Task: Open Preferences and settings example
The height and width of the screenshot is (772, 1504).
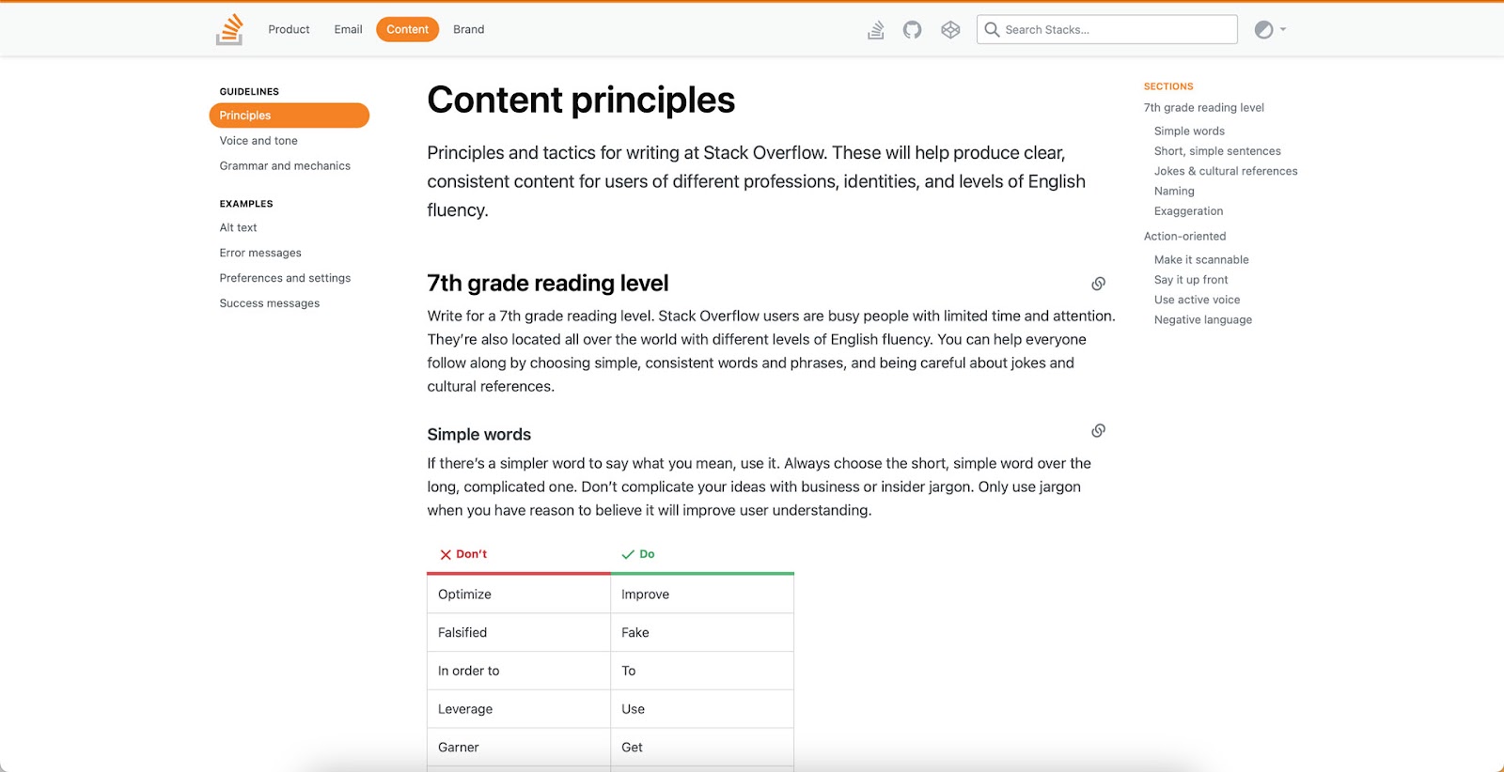Action: [x=285, y=279]
